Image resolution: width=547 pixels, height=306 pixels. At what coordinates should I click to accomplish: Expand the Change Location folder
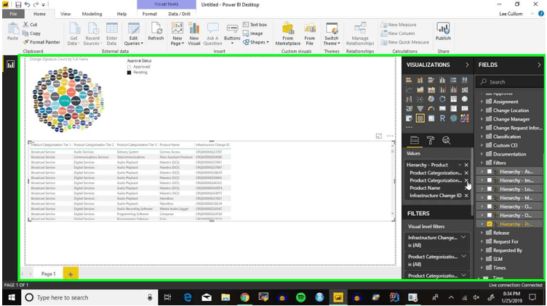point(482,110)
